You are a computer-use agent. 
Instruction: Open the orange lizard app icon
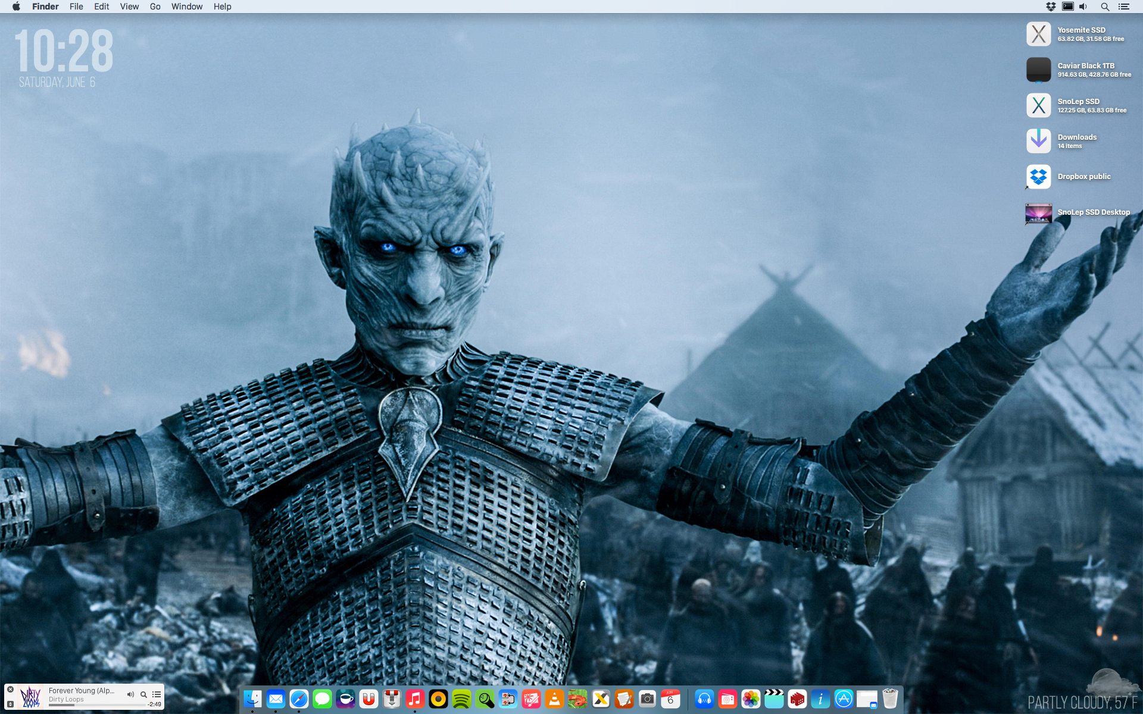click(x=577, y=699)
